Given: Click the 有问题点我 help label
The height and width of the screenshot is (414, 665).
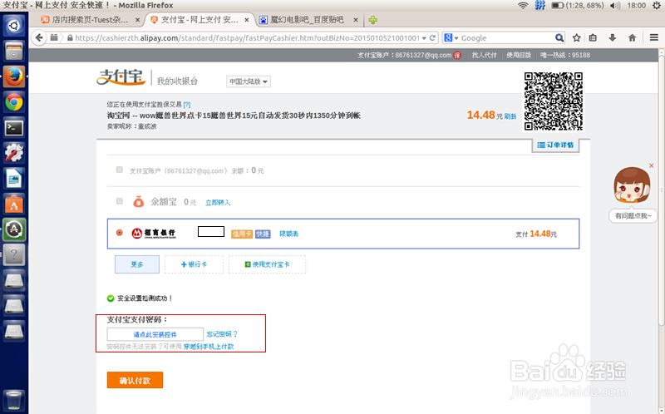Looking at the screenshot, I should pyautogui.click(x=633, y=215).
